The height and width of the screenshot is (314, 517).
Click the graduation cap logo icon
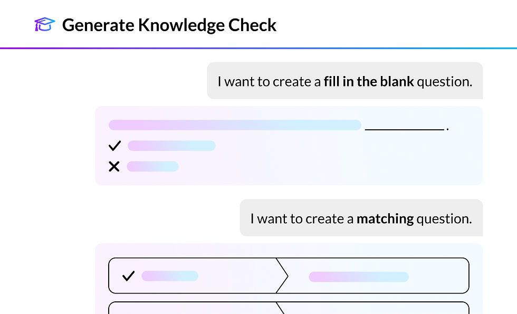45,24
